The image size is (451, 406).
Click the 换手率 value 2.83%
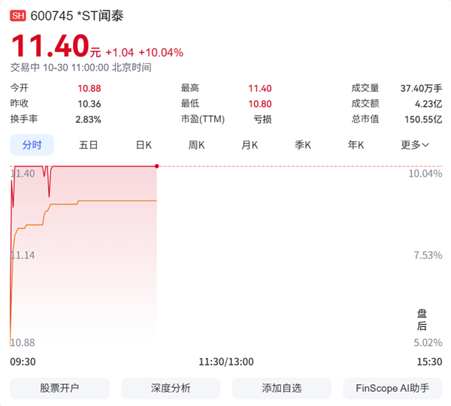(88, 120)
